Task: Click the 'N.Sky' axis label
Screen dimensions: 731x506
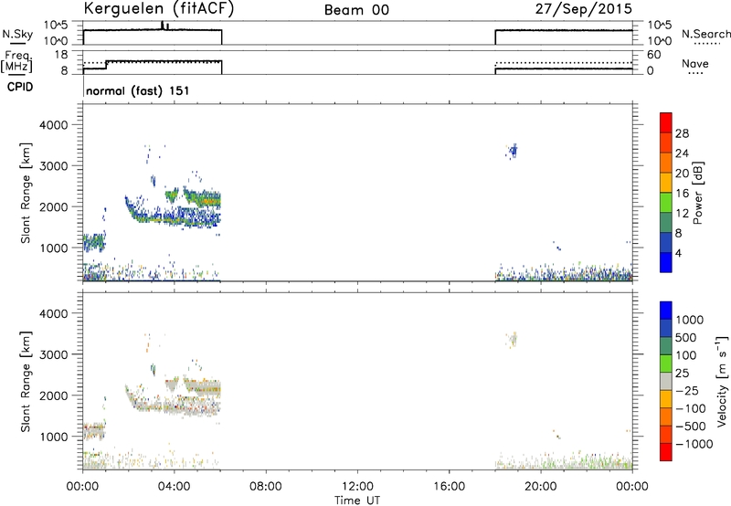Action: click(17, 34)
